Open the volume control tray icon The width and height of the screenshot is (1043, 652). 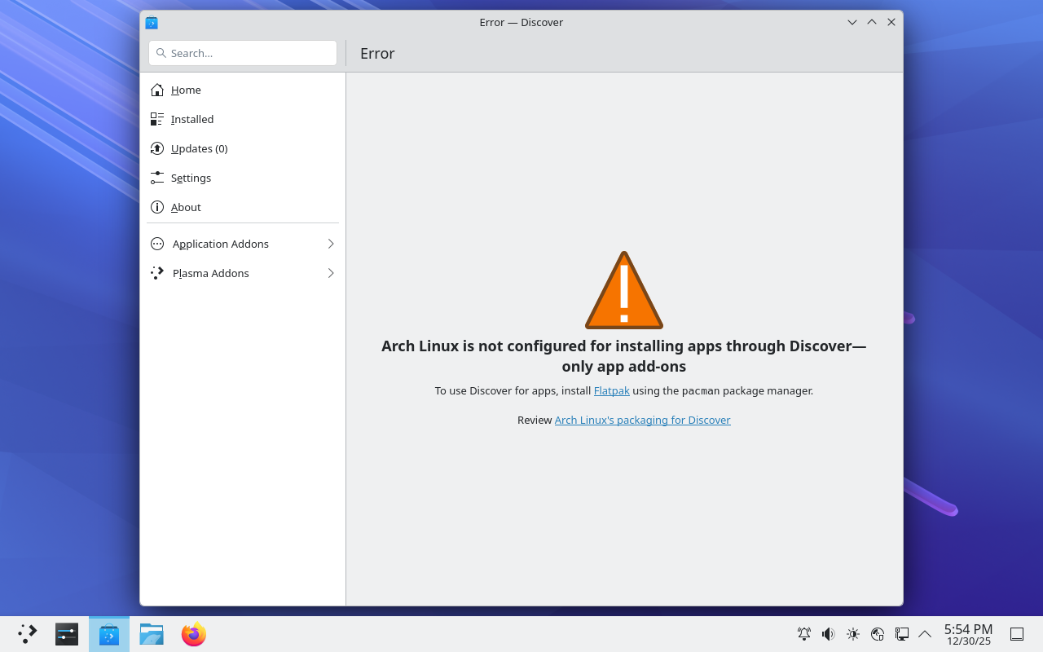pos(829,634)
